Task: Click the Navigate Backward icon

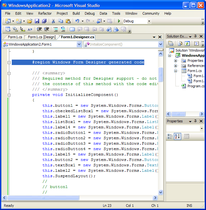Action: point(99,21)
